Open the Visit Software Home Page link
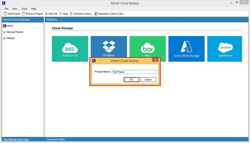This screenshot has width=250, height=143. [16, 139]
